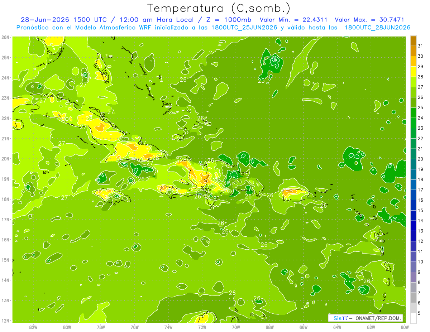This screenshot has width=430, height=332.
Task: Click 'Valor Max. = 30.7471' text
Action: coord(369,20)
